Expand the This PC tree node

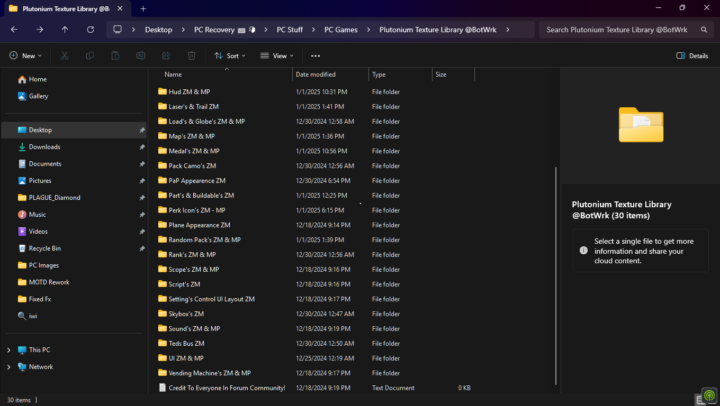(8, 350)
